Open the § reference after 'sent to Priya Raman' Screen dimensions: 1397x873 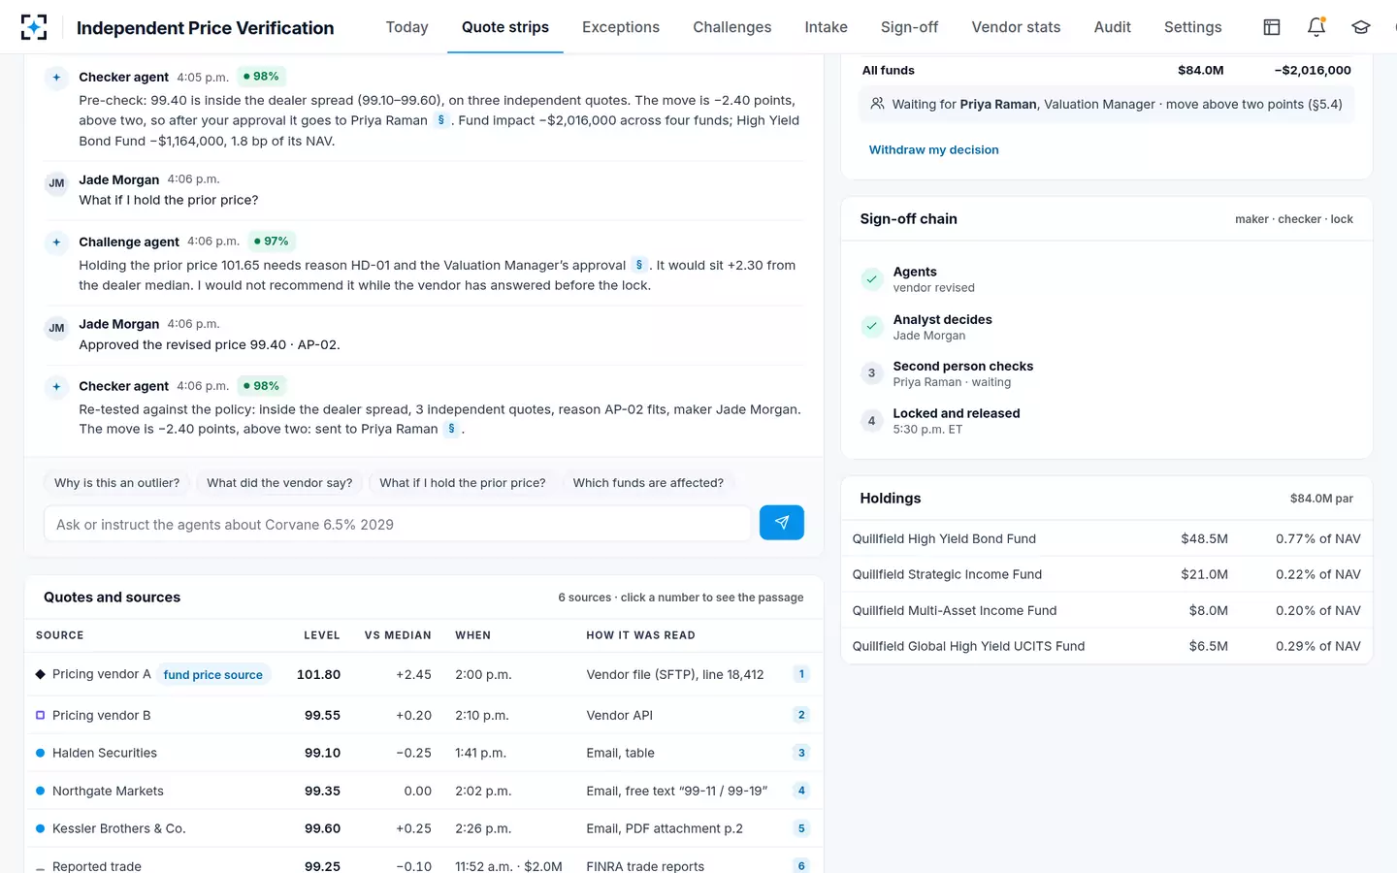[451, 429]
